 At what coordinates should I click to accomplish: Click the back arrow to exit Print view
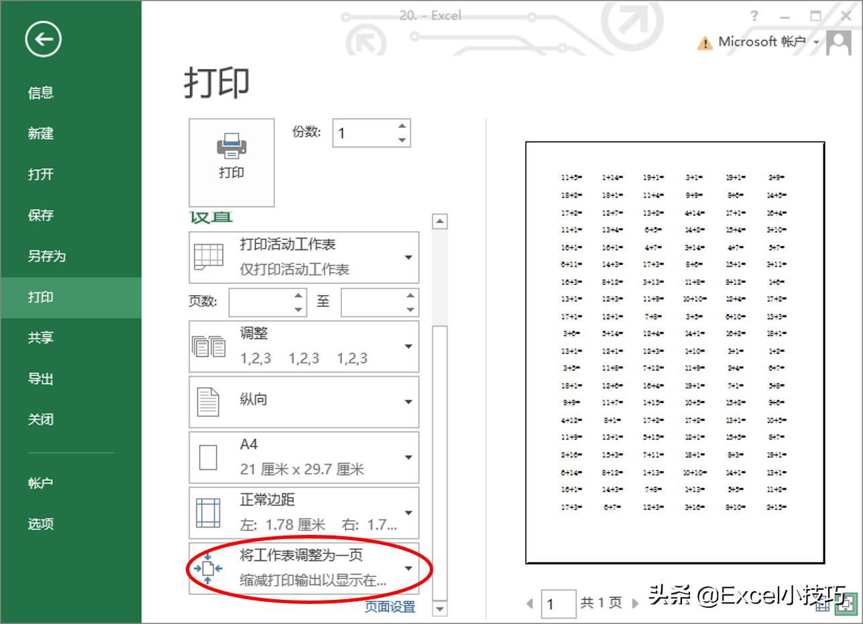coord(42,40)
